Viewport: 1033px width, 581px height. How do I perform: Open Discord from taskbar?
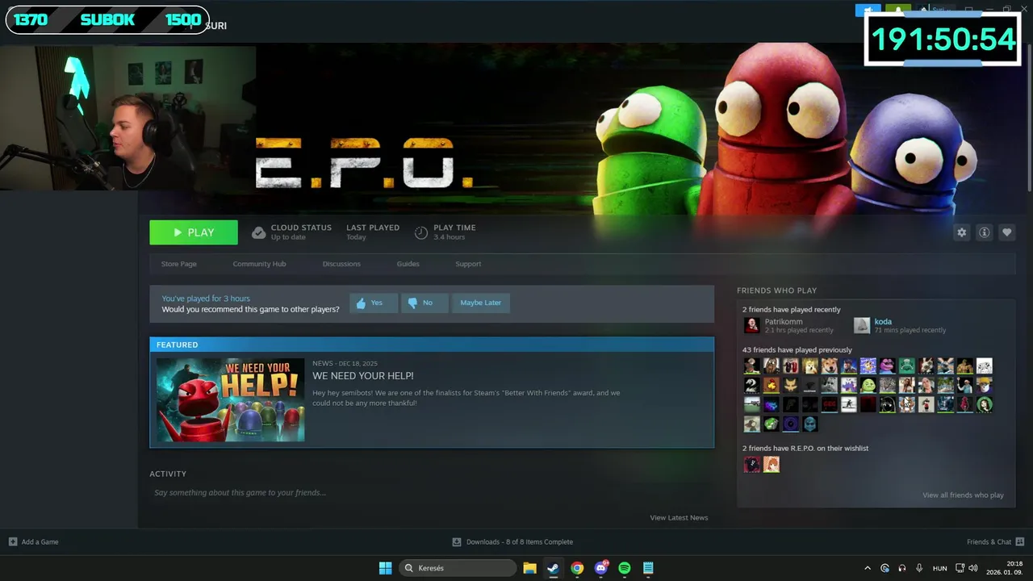pyautogui.click(x=601, y=568)
